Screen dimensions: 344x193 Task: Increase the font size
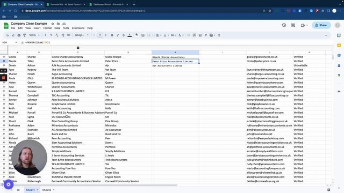pos(106,35)
